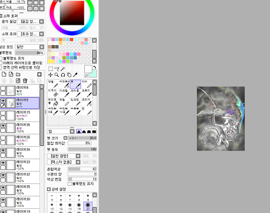
Task: Rotate canvas clockwise
Action: [x=36, y=8]
